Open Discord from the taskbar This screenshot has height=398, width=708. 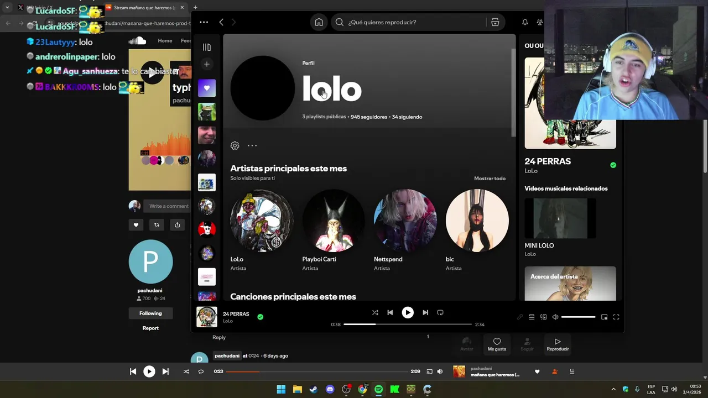[330, 389]
